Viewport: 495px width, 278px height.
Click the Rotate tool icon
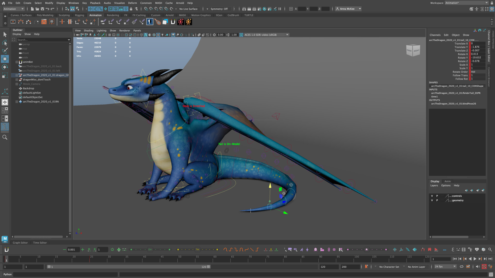[5, 67]
